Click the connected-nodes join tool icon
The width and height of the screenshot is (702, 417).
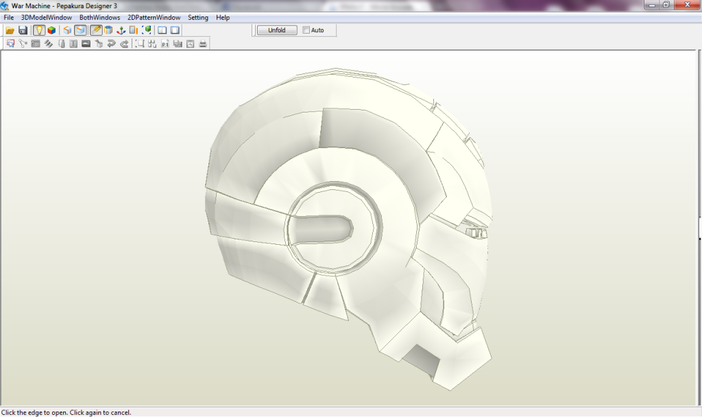[x=23, y=43]
